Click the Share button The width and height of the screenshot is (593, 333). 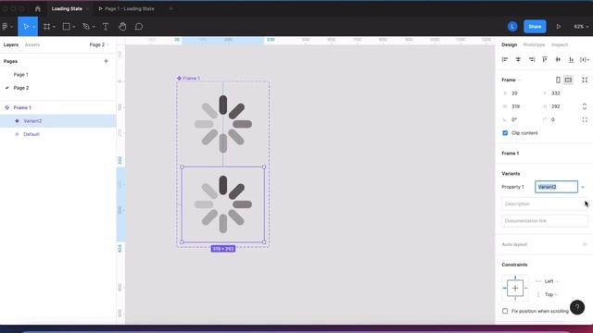point(535,27)
